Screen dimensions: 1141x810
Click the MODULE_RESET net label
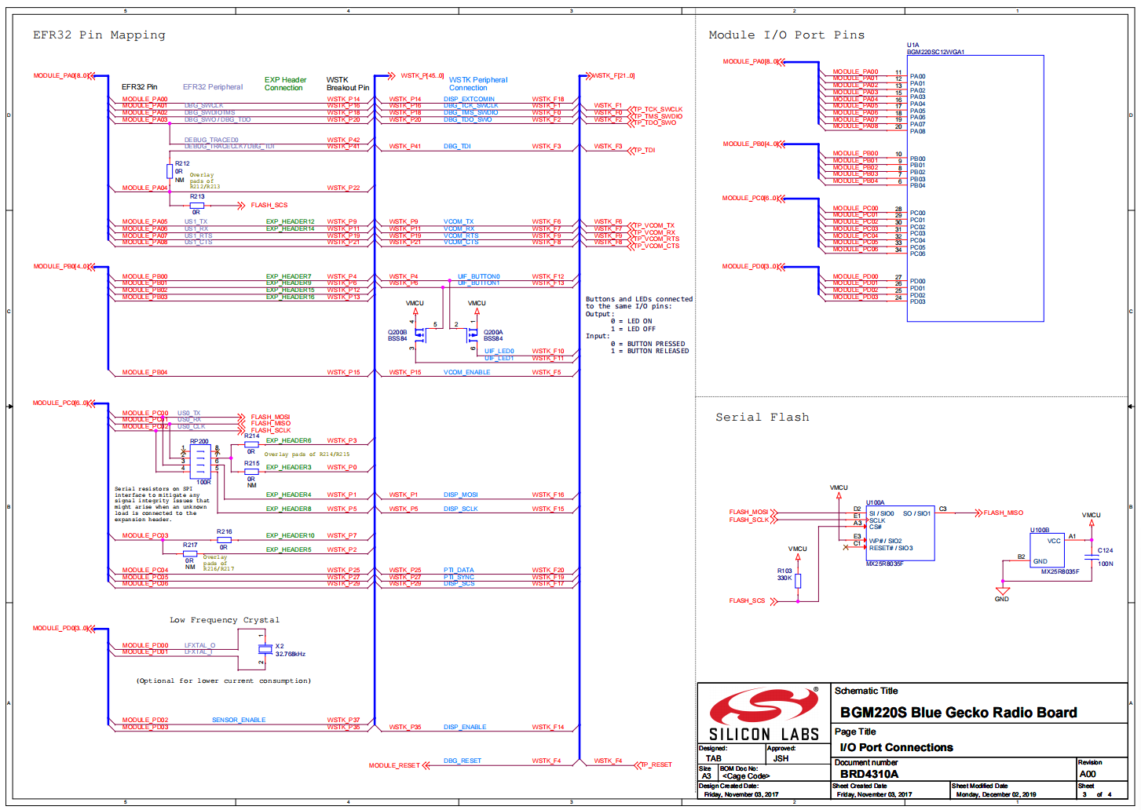pos(394,765)
